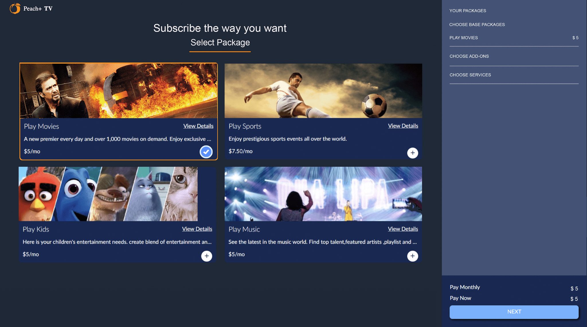Click the orange peach icon top left

(x=15, y=9)
